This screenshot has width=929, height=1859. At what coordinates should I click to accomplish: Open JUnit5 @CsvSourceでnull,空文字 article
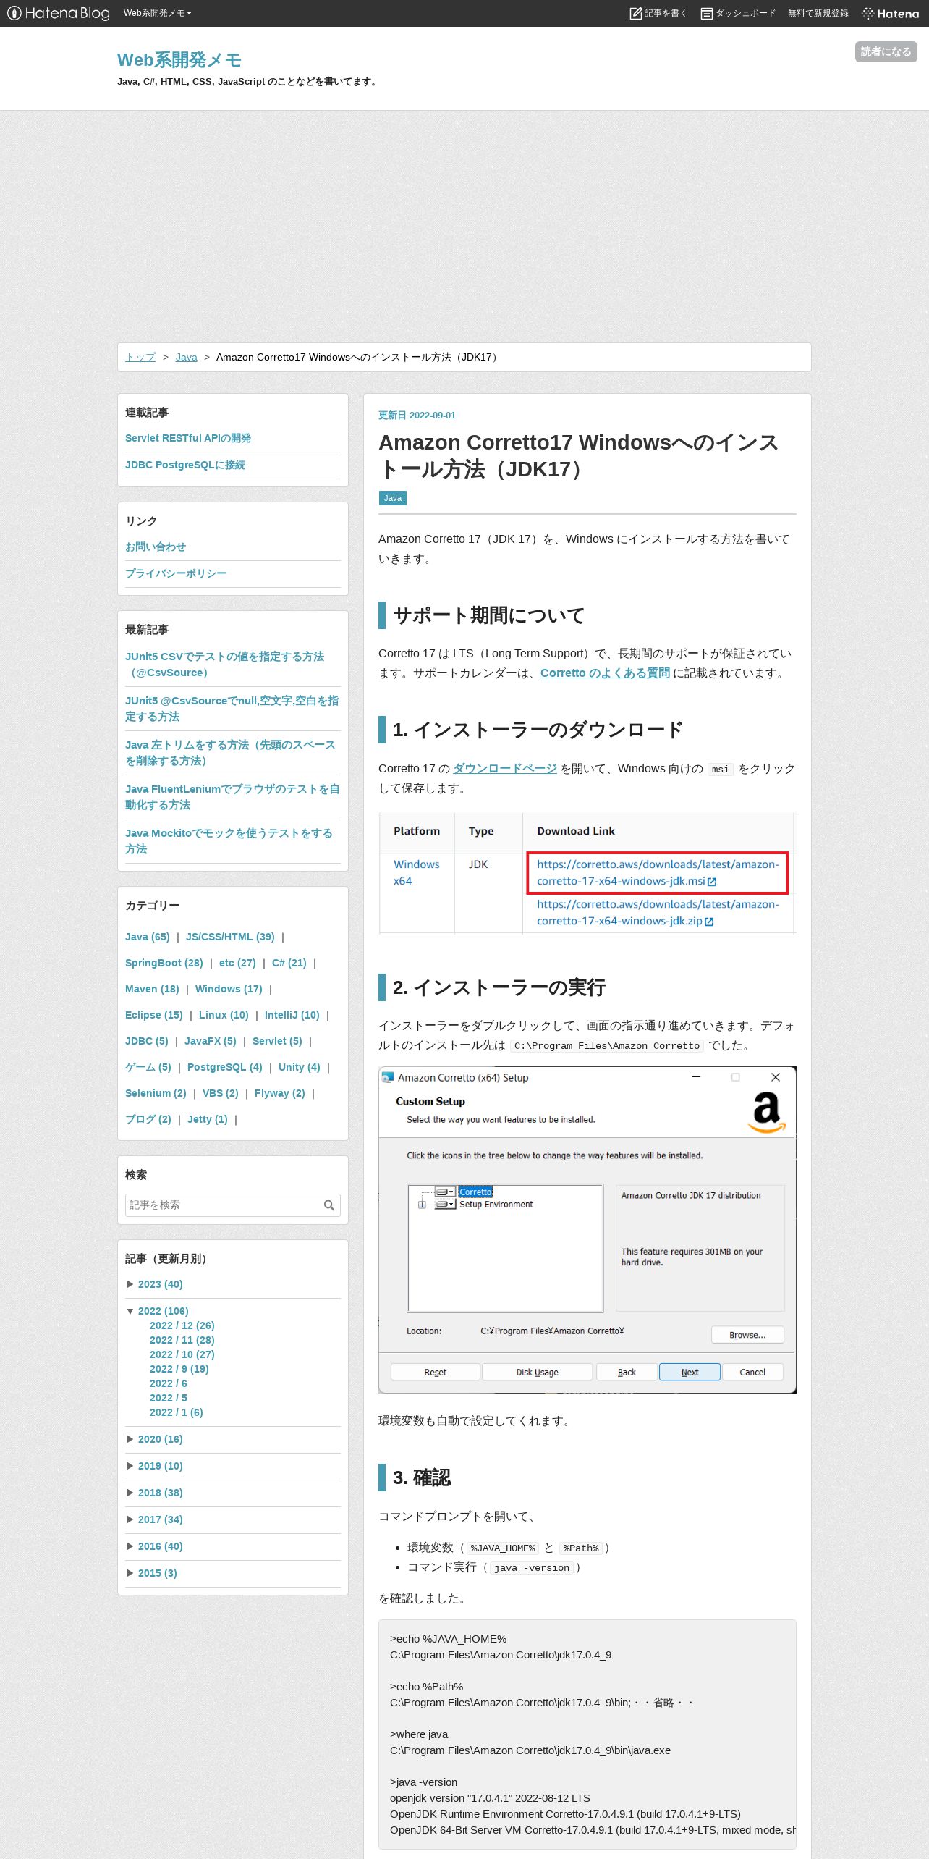tap(232, 709)
